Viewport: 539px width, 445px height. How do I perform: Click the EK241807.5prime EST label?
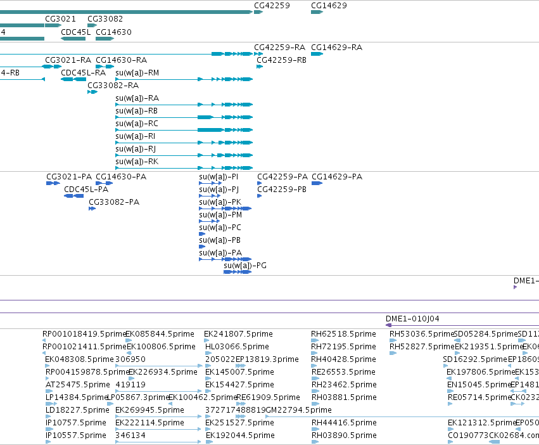pyautogui.click(x=238, y=334)
